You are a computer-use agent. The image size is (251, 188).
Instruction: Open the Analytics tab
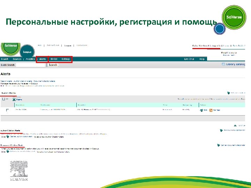click(30, 59)
